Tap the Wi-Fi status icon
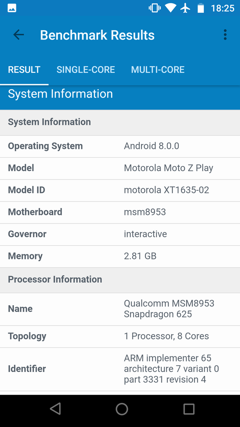 point(171,8)
